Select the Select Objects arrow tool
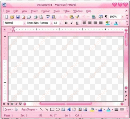 click(x=17, y=109)
